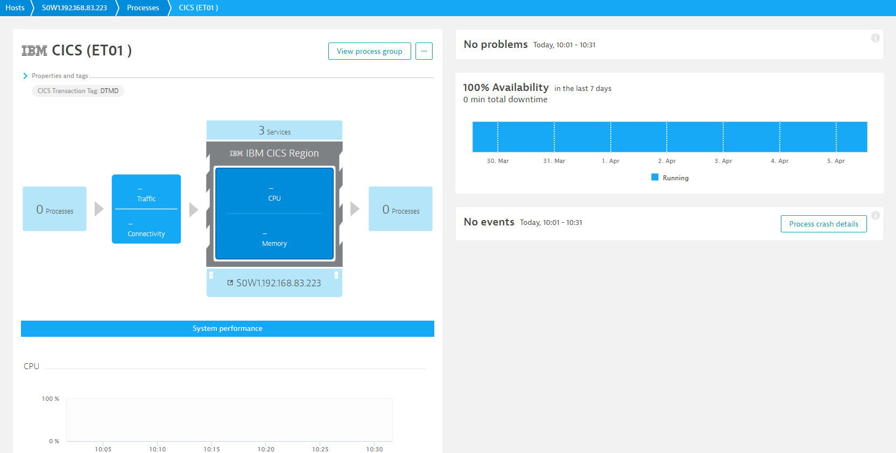The image size is (896, 453).
Task: Click arrow between incoming Processes and Traffic tile
Action: point(99,209)
